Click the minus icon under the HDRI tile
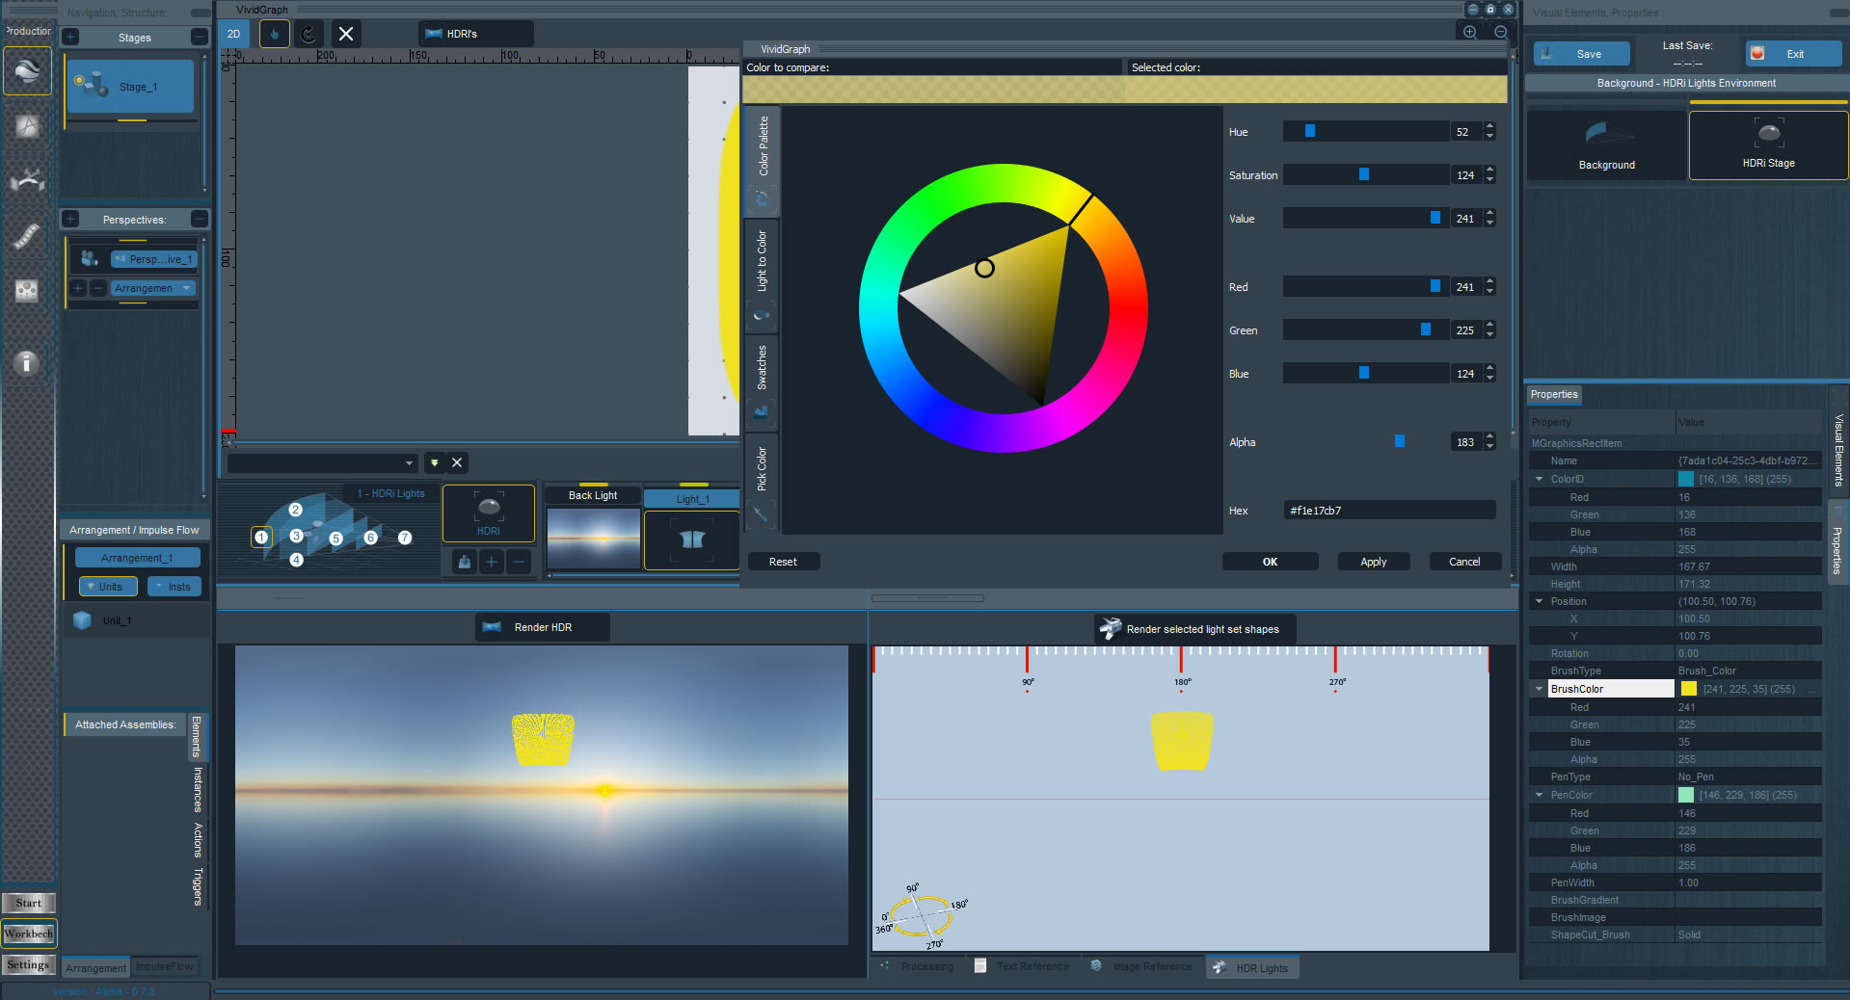Screen dimensions: 1850x1000 [519, 562]
